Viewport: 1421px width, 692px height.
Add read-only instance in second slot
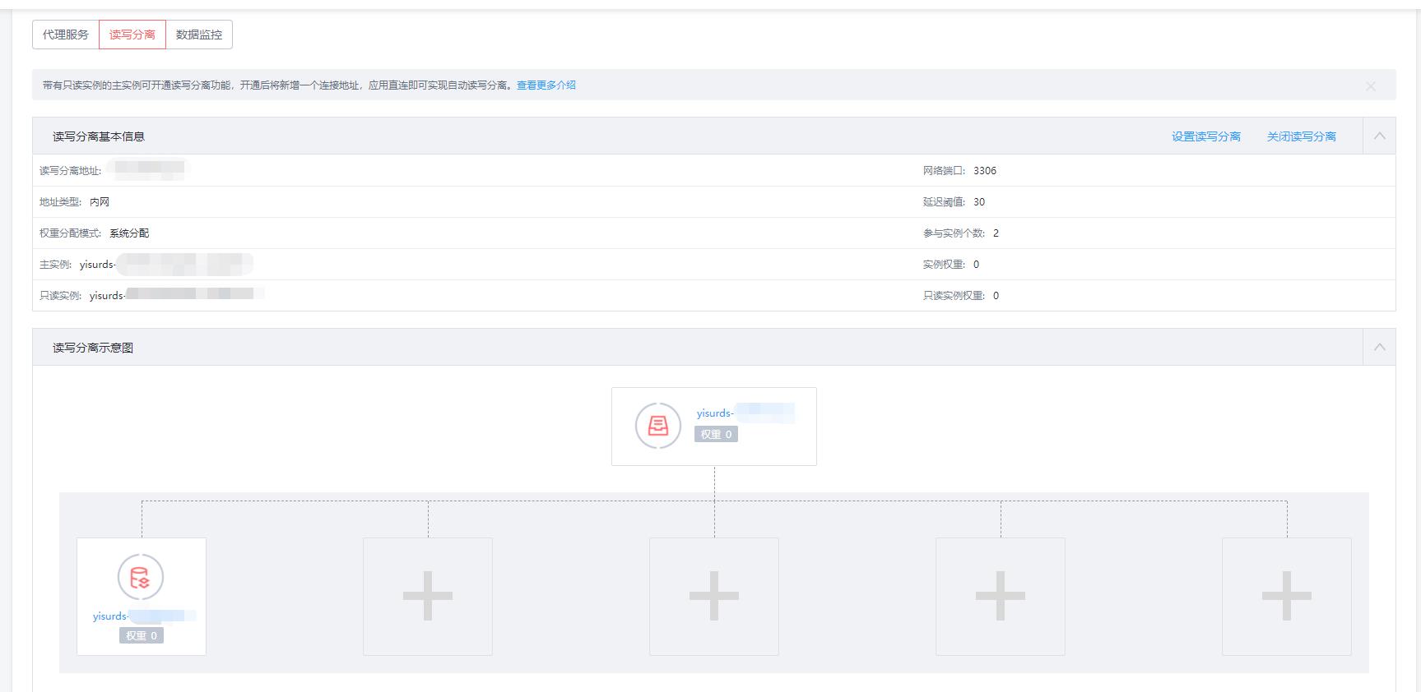tap(428, 597)
